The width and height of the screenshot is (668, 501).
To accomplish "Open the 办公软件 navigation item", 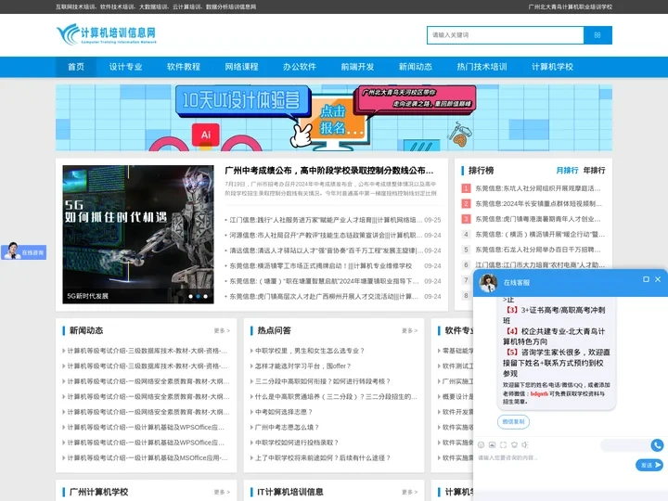I will [299, 67].
